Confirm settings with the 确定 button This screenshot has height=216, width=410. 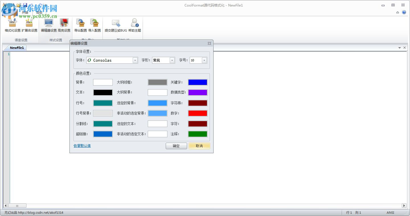(x=176, y=146)
